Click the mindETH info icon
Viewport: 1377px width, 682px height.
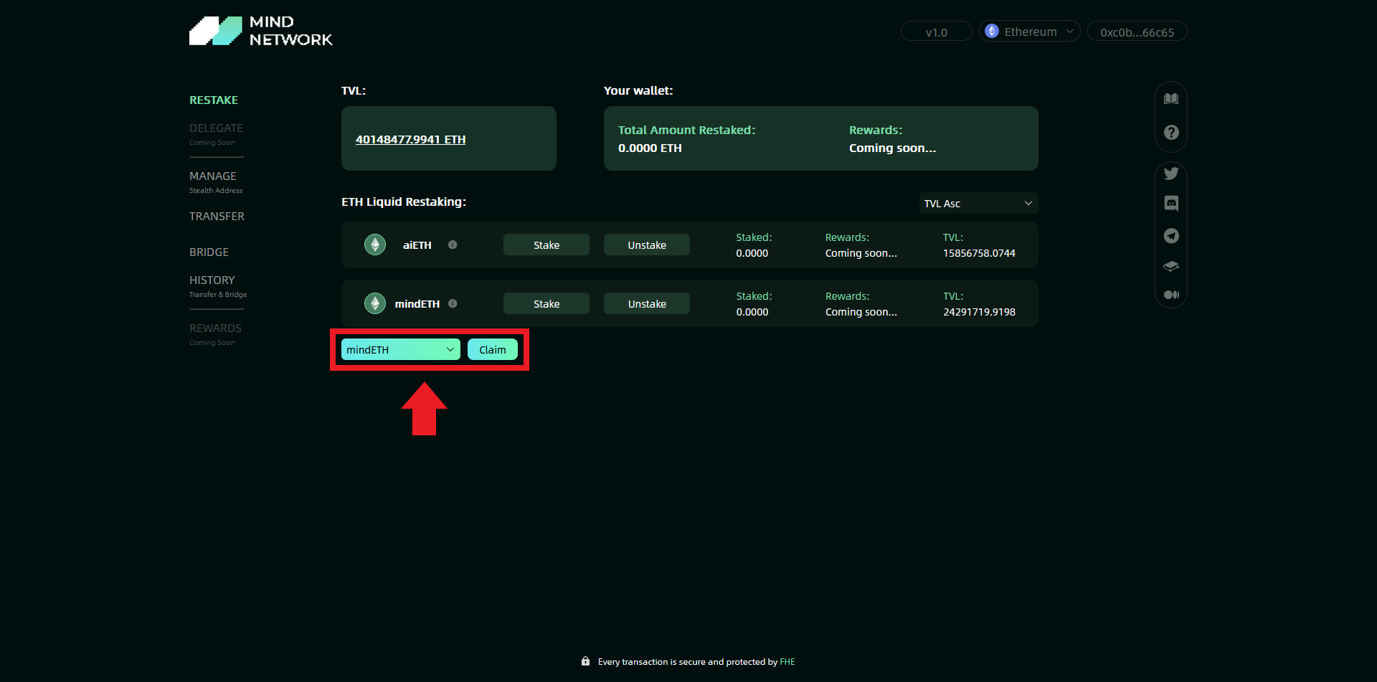click(453, 303)
